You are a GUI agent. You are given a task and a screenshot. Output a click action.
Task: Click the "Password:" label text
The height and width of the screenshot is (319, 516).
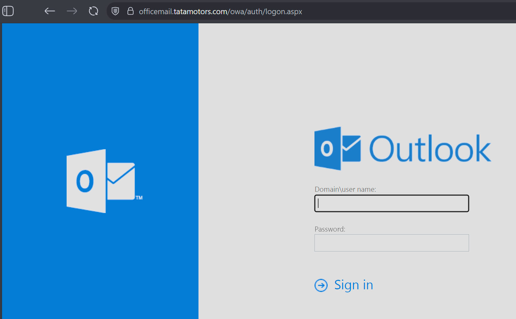point(330,229)
